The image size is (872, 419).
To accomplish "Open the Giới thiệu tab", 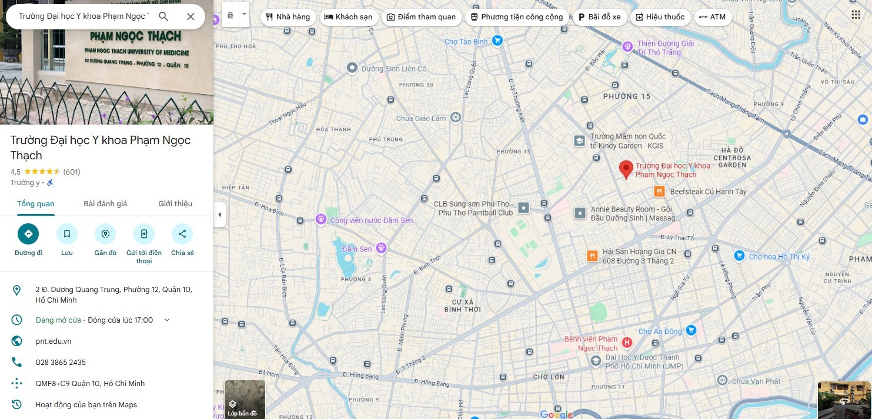I will pyautogui.click(x=175, y=204).
